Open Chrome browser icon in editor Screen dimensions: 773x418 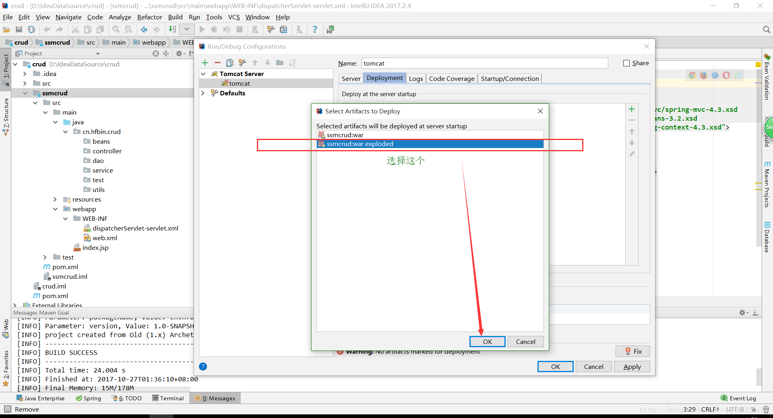tap(692, 75)
